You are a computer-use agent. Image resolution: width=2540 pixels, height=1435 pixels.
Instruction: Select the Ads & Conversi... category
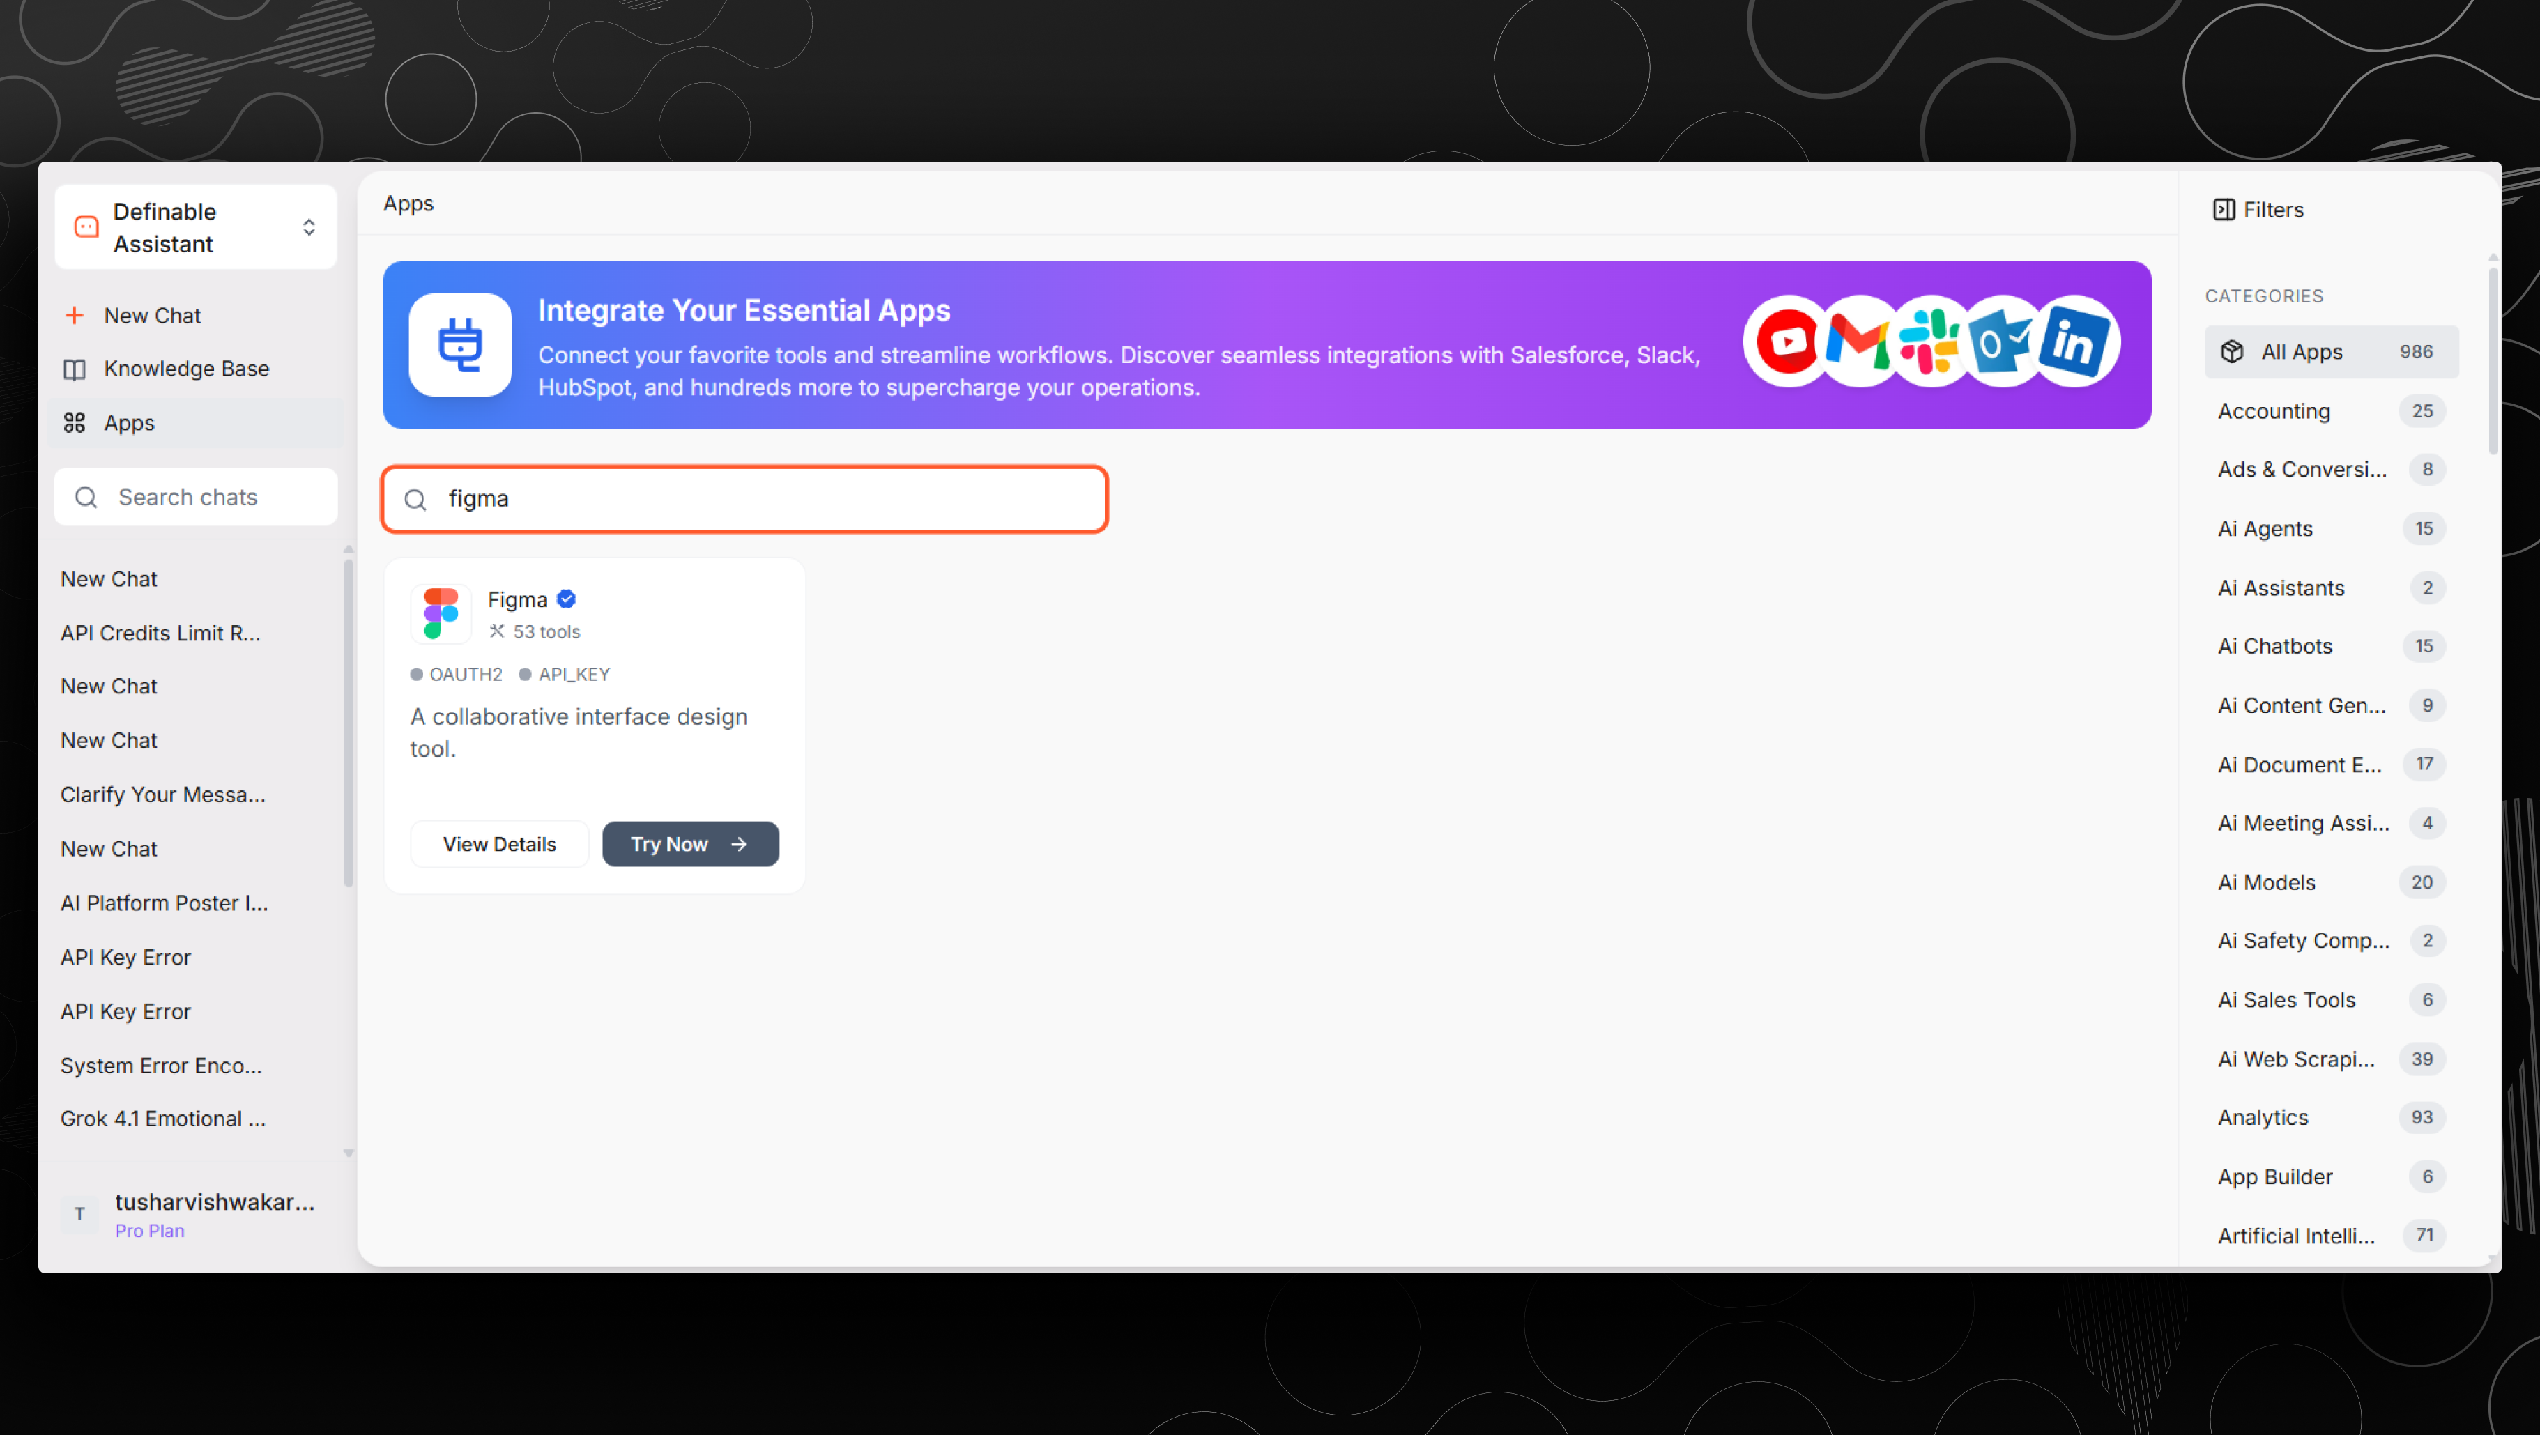2331,469
